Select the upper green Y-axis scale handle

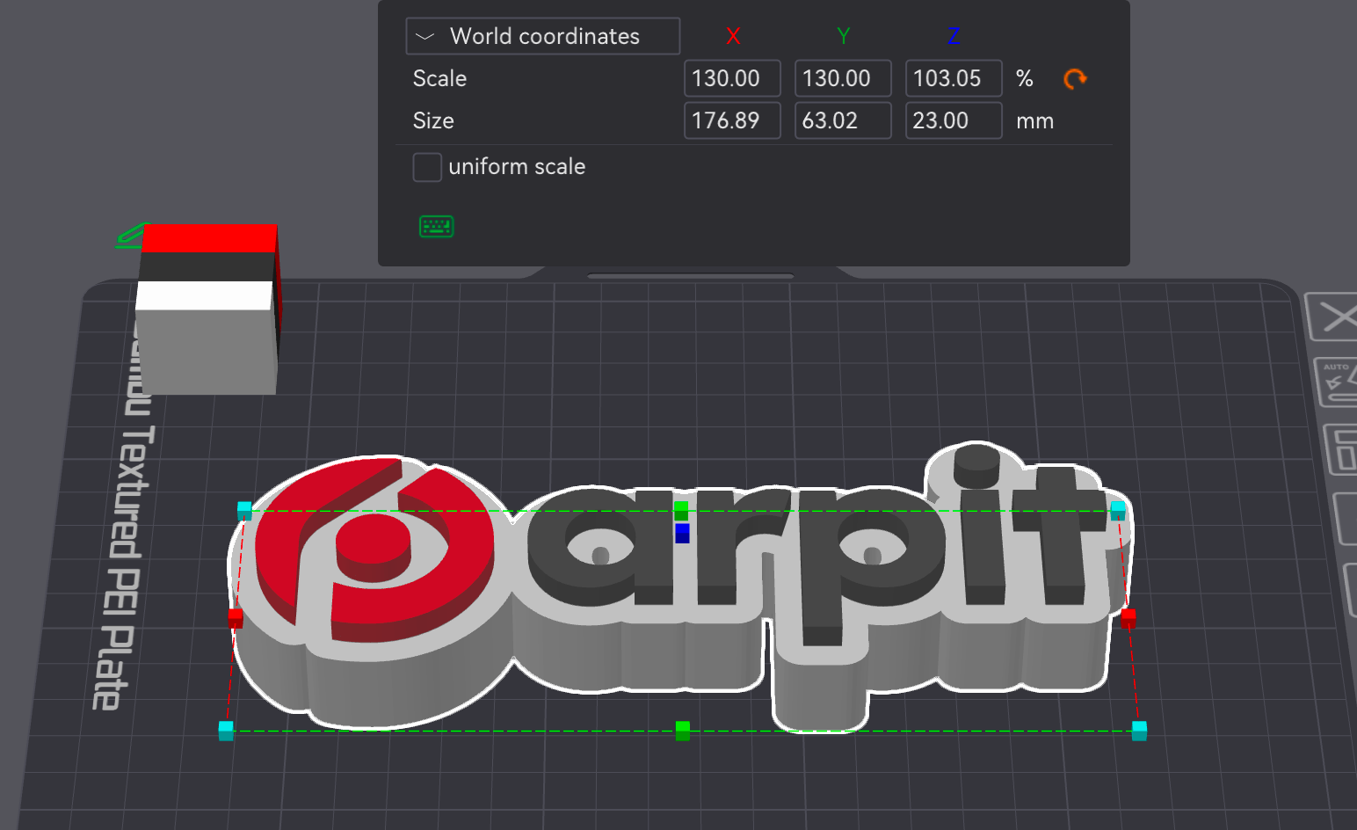pyautogui.click(x=681, y=511)
